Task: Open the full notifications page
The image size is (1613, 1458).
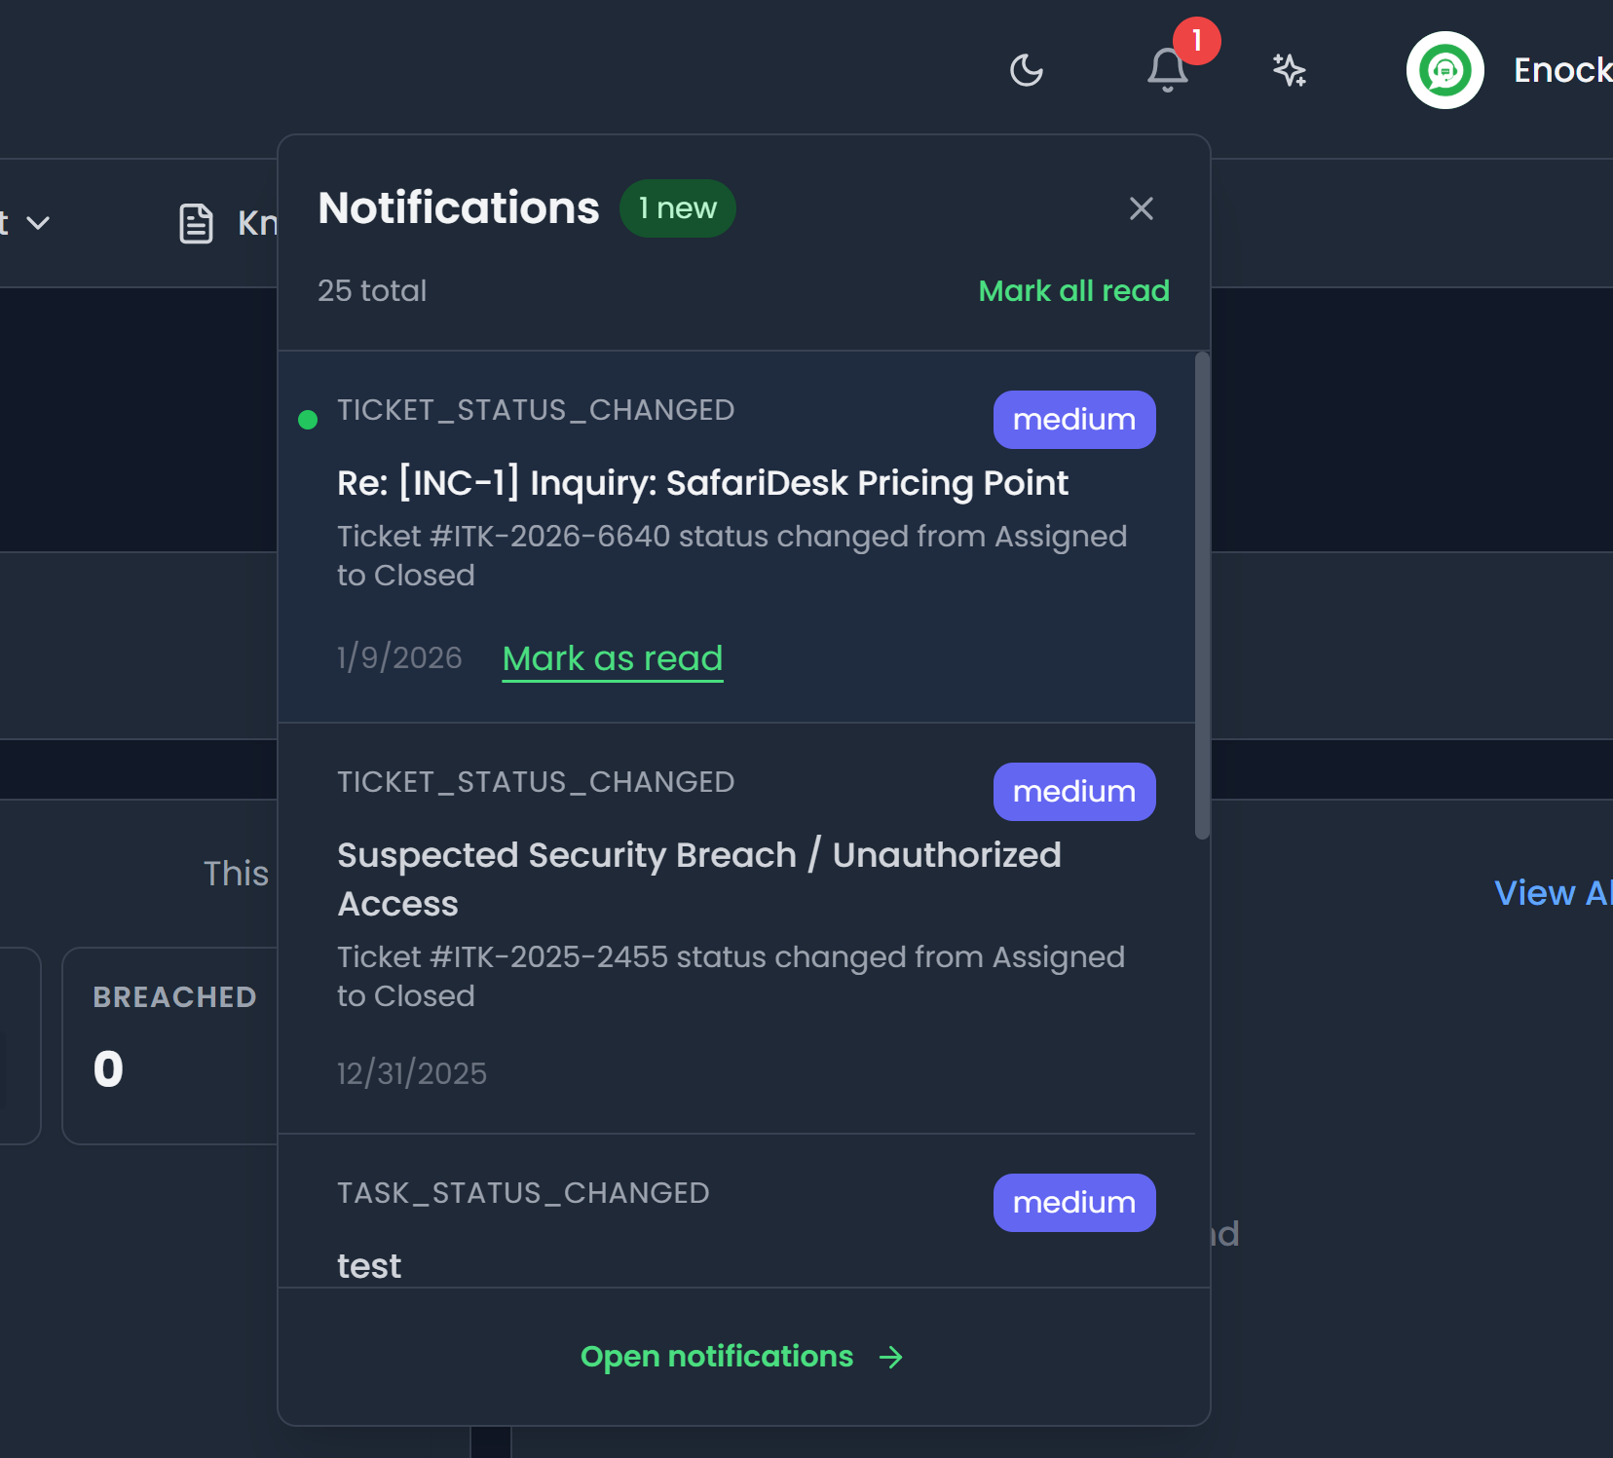Action: click(x=716, y=1356)
